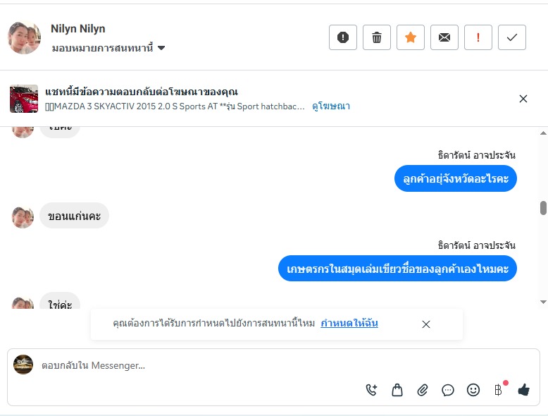
Task: Send a thumbs-up like
Action: [x=523, y=390]
